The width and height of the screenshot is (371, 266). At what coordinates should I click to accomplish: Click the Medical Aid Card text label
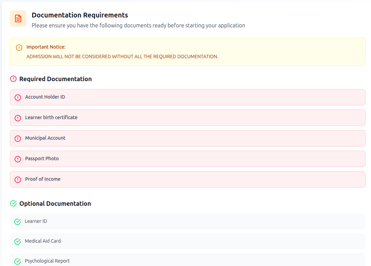pyautogui.click(x=43, y=241)
